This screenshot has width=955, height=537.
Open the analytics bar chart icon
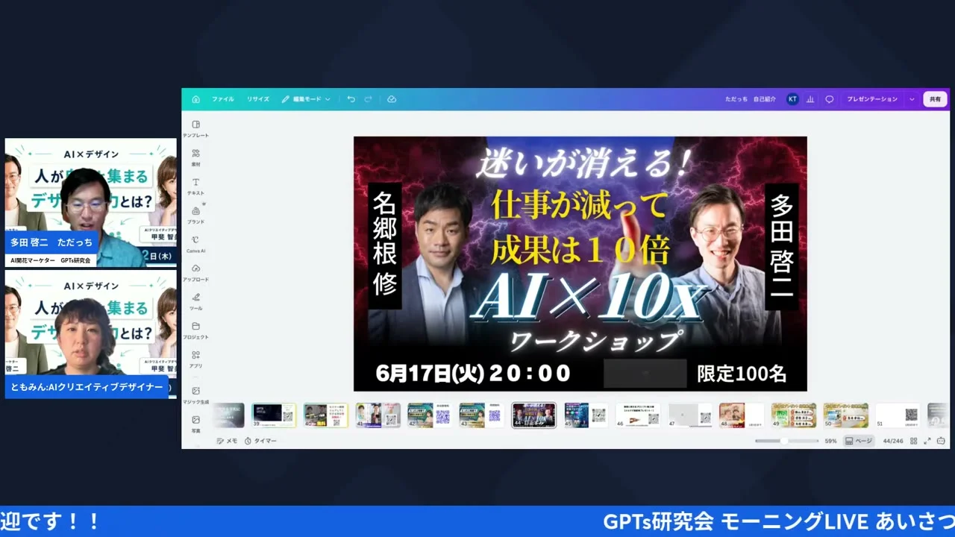pos(810,99)
